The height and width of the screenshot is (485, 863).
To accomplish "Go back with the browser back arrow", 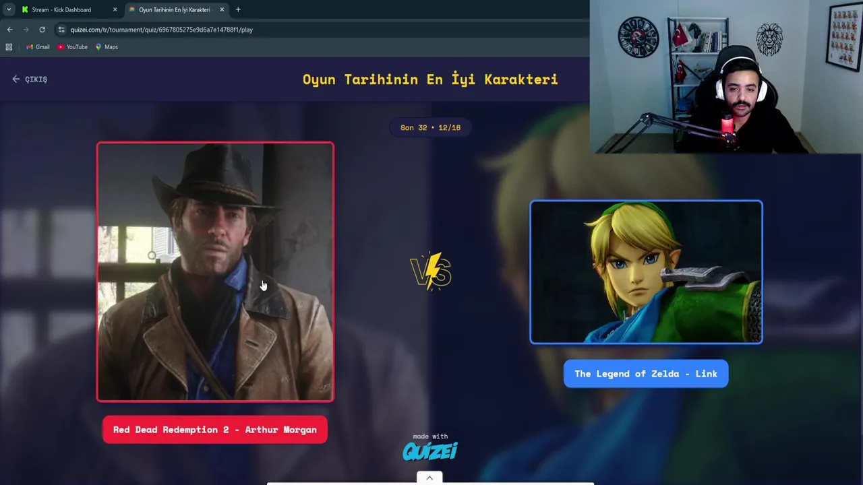I will [9, 30].
